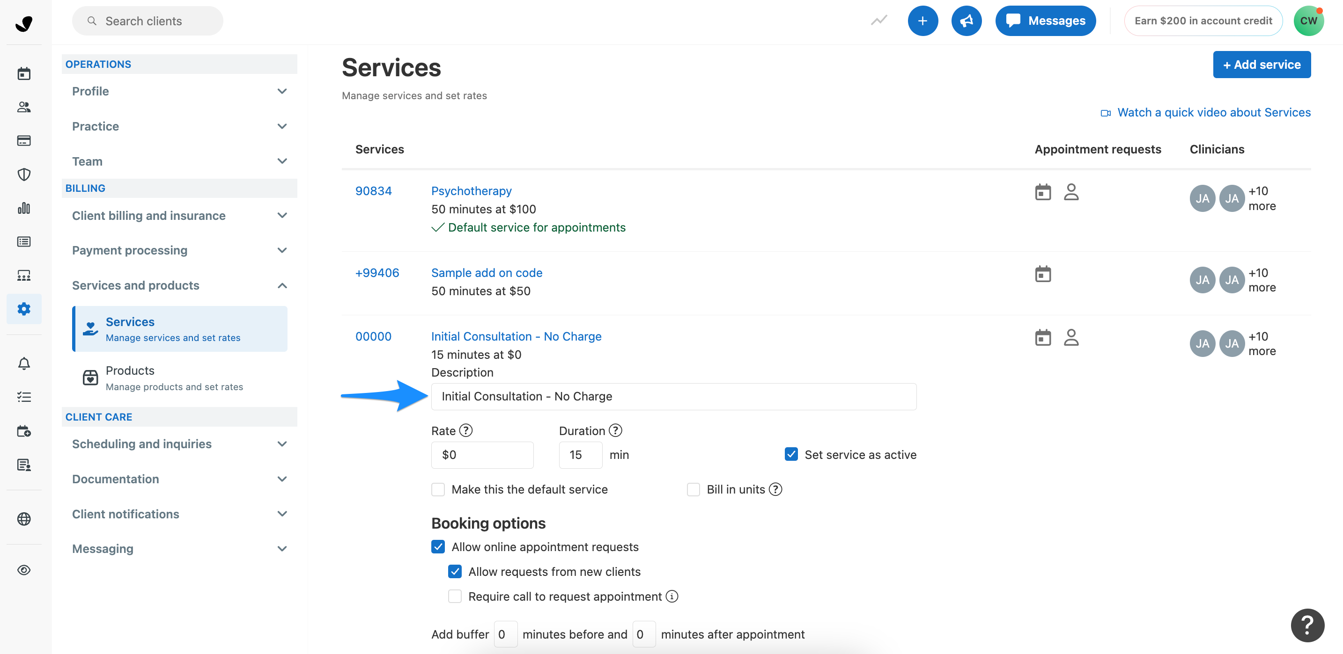
Task: Open the calendar icon in left sidebar
Action: [24, 73]
